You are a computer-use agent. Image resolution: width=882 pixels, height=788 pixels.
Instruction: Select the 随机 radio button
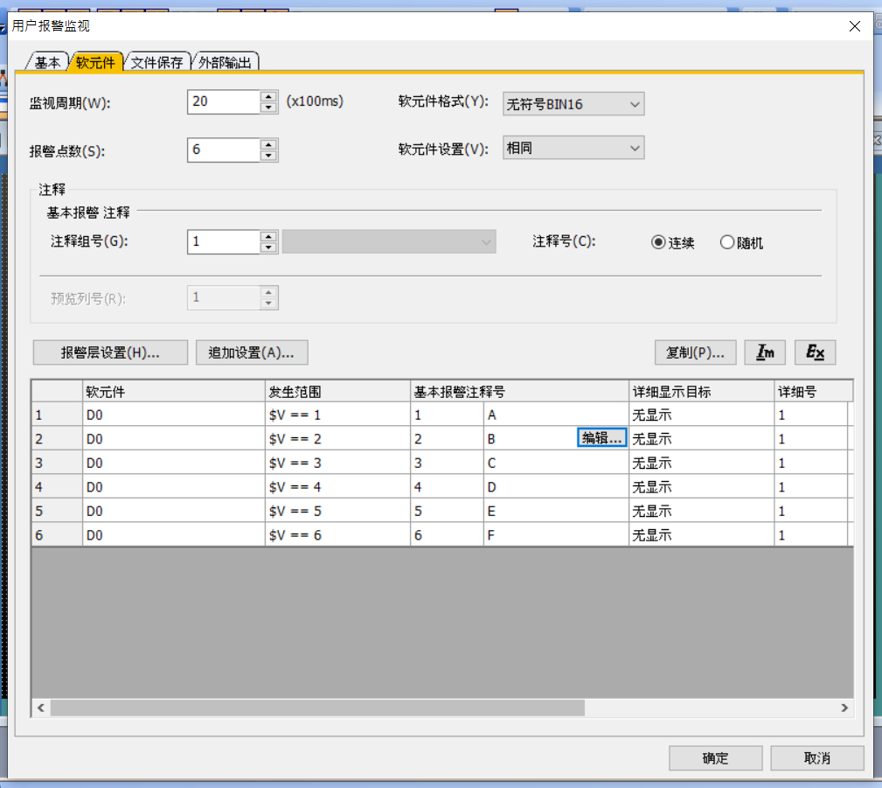click(727, 243)
